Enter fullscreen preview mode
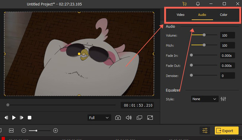The width and height of the screenshot is (242, 140). point(150,118)
